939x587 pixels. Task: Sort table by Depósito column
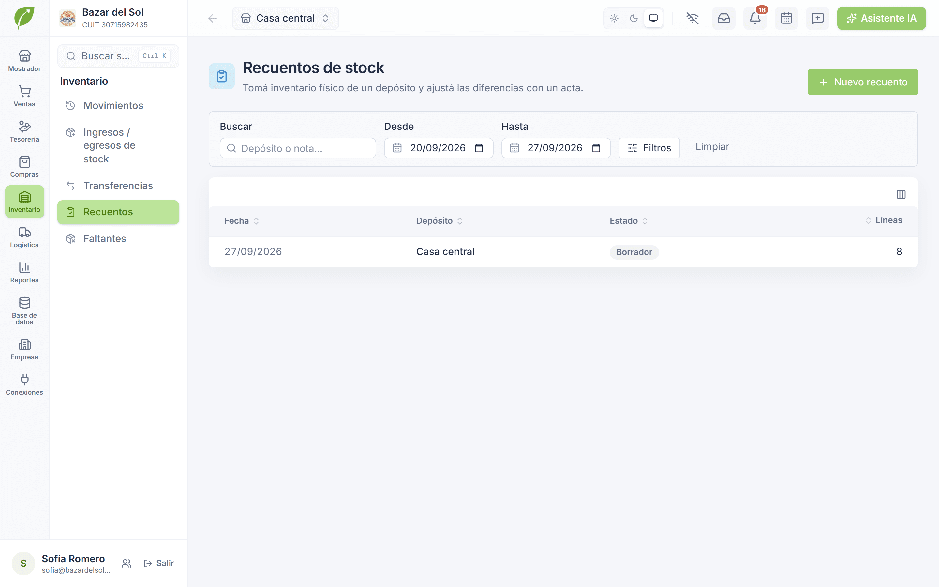click(x=439, y=221)
